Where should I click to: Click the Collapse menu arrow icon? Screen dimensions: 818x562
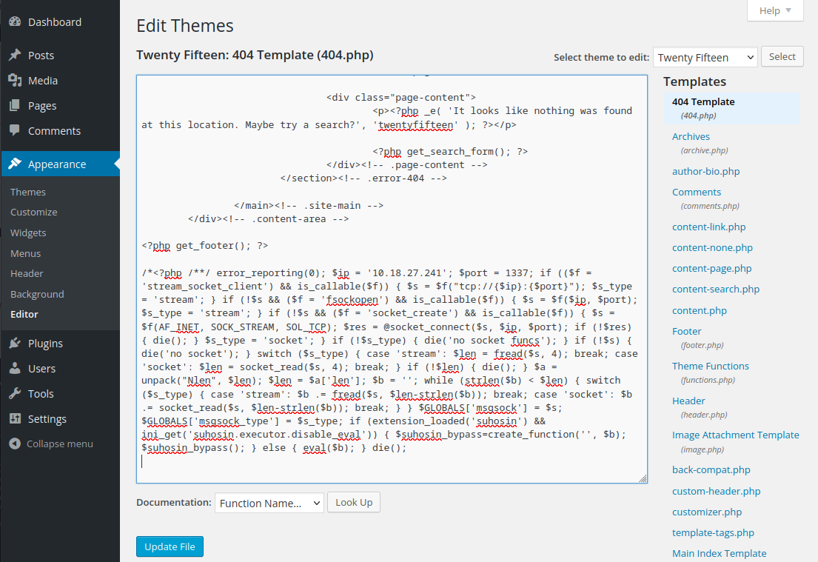pos(15,444)
